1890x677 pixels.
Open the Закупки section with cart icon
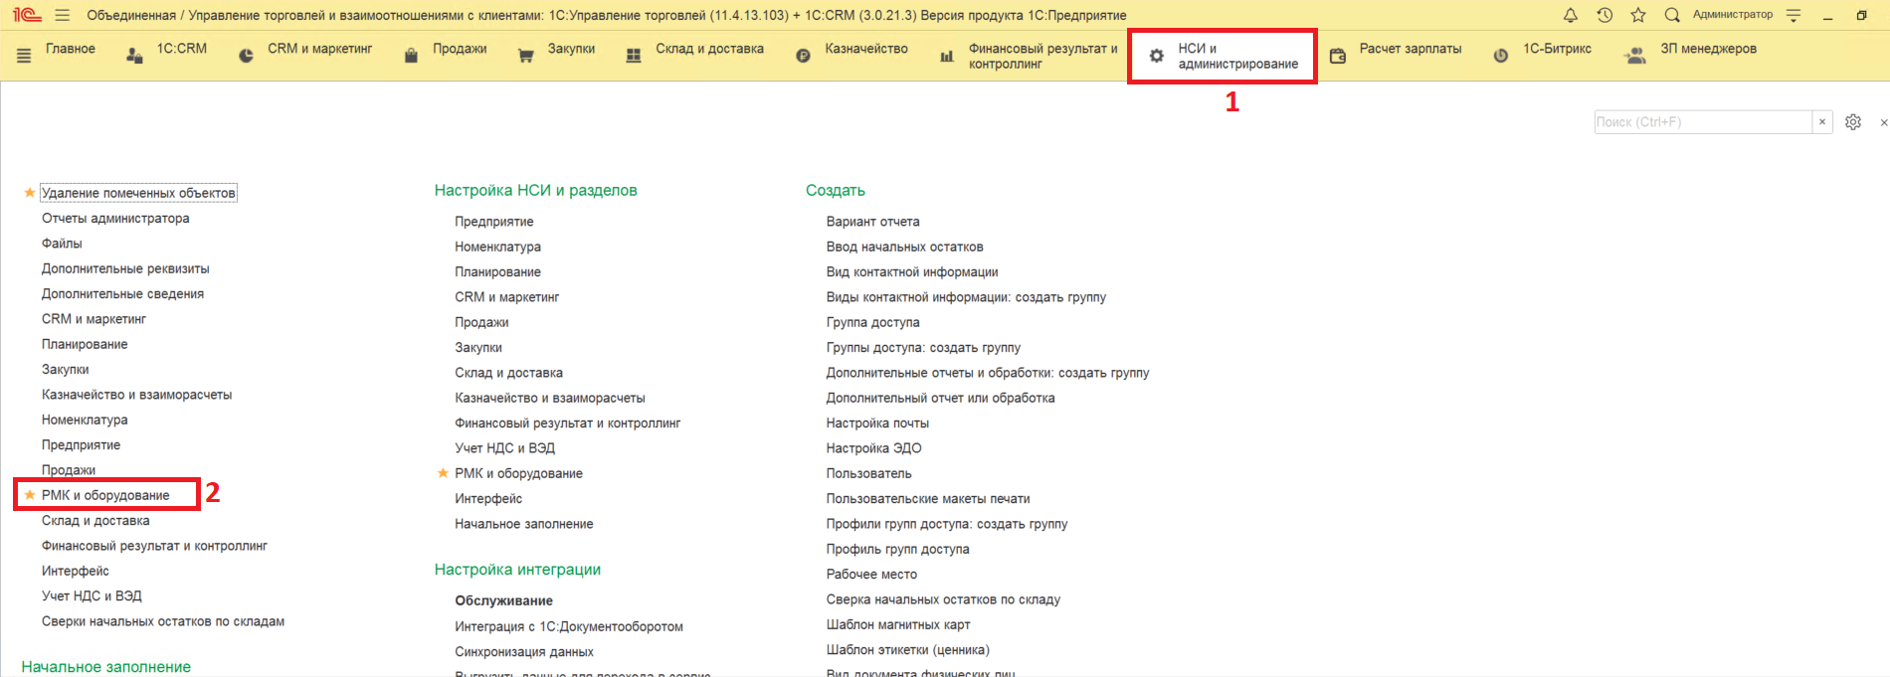556,50
